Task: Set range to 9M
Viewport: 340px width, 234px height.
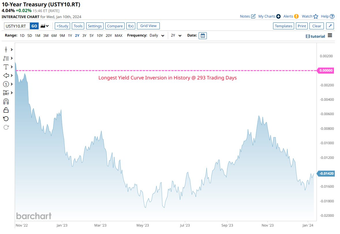Action: (62, 35)
